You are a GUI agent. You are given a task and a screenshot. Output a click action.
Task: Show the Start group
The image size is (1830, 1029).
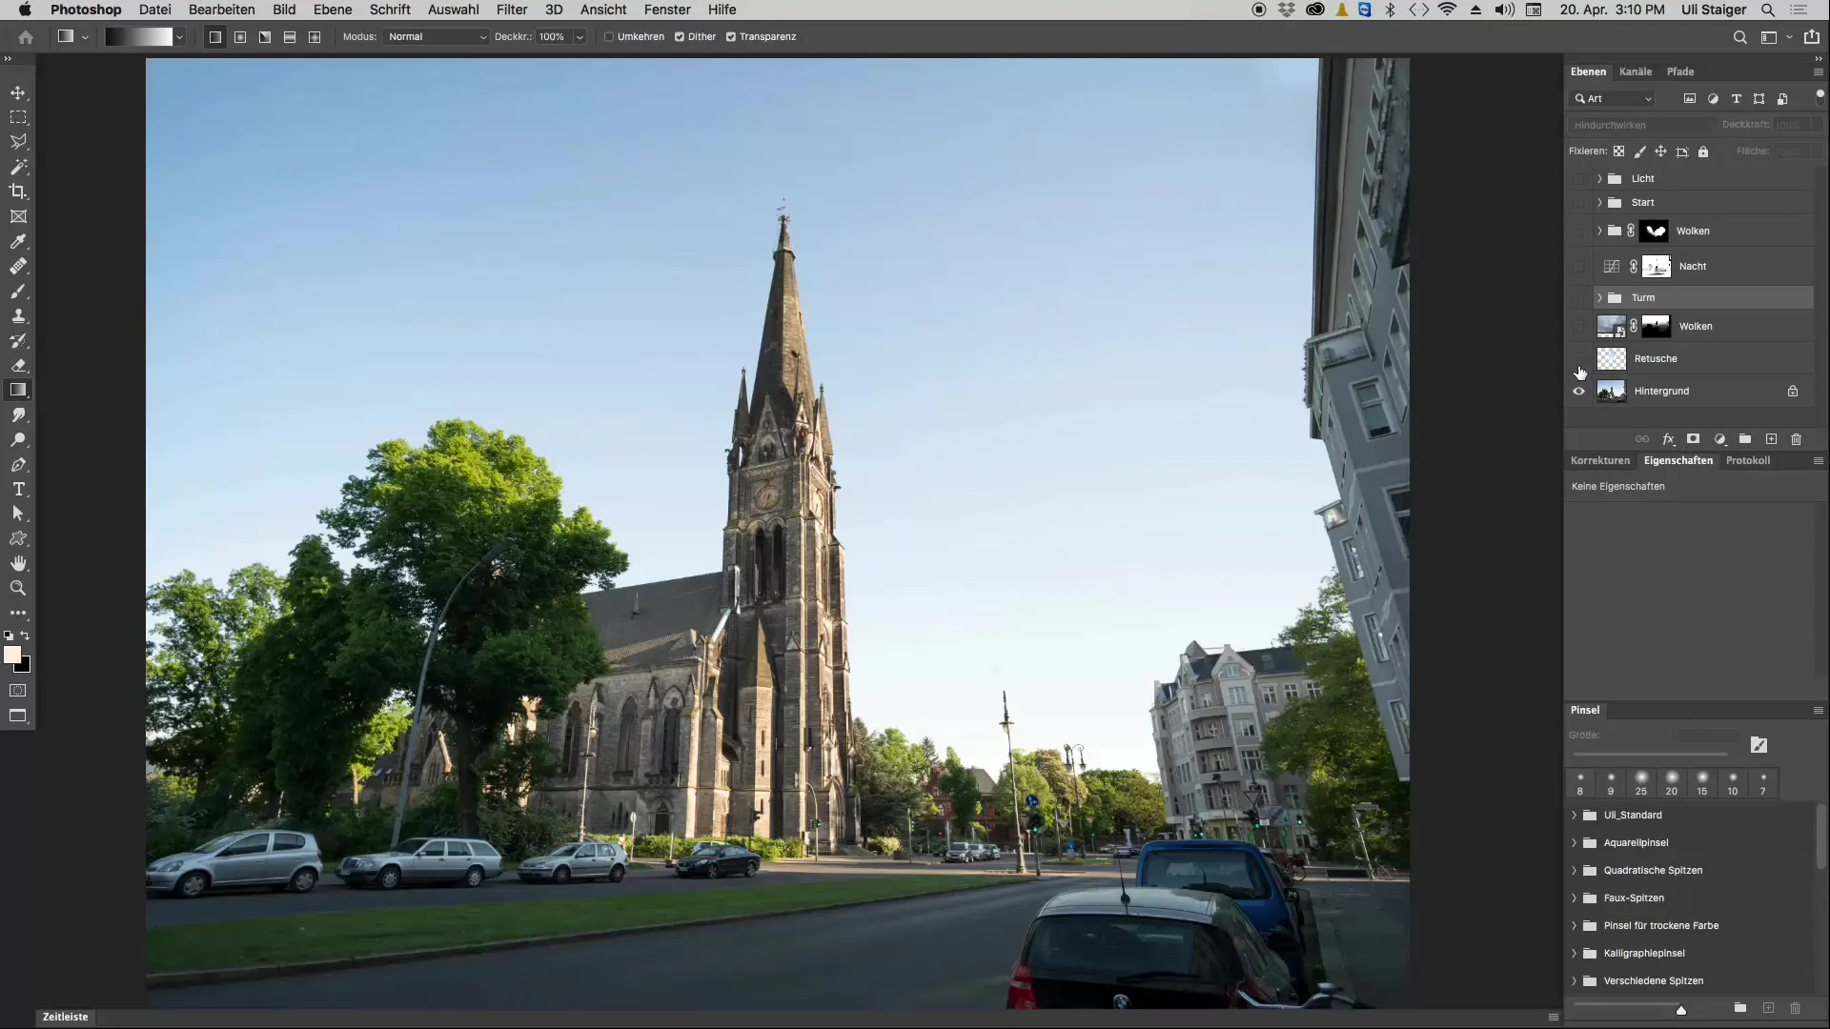(x=1579, y=202)
